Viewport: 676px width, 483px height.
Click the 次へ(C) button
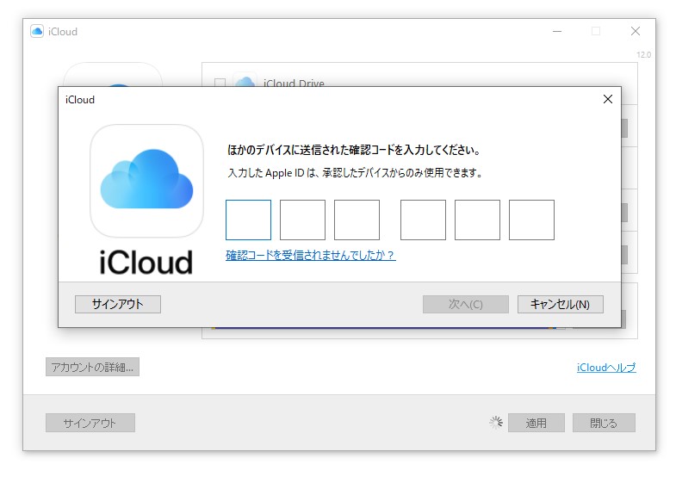tap(466, 304)
